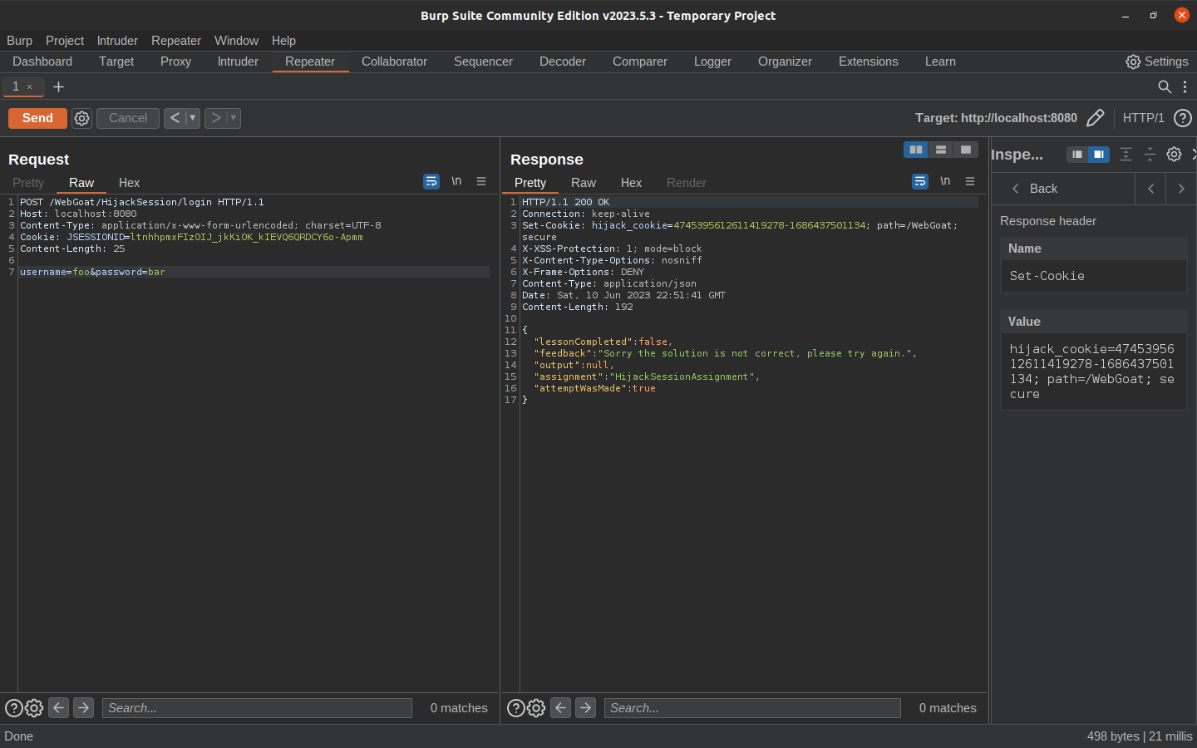Go to previous request in history
Viewport: 1197px width, 748px height.
click(175, 118)
